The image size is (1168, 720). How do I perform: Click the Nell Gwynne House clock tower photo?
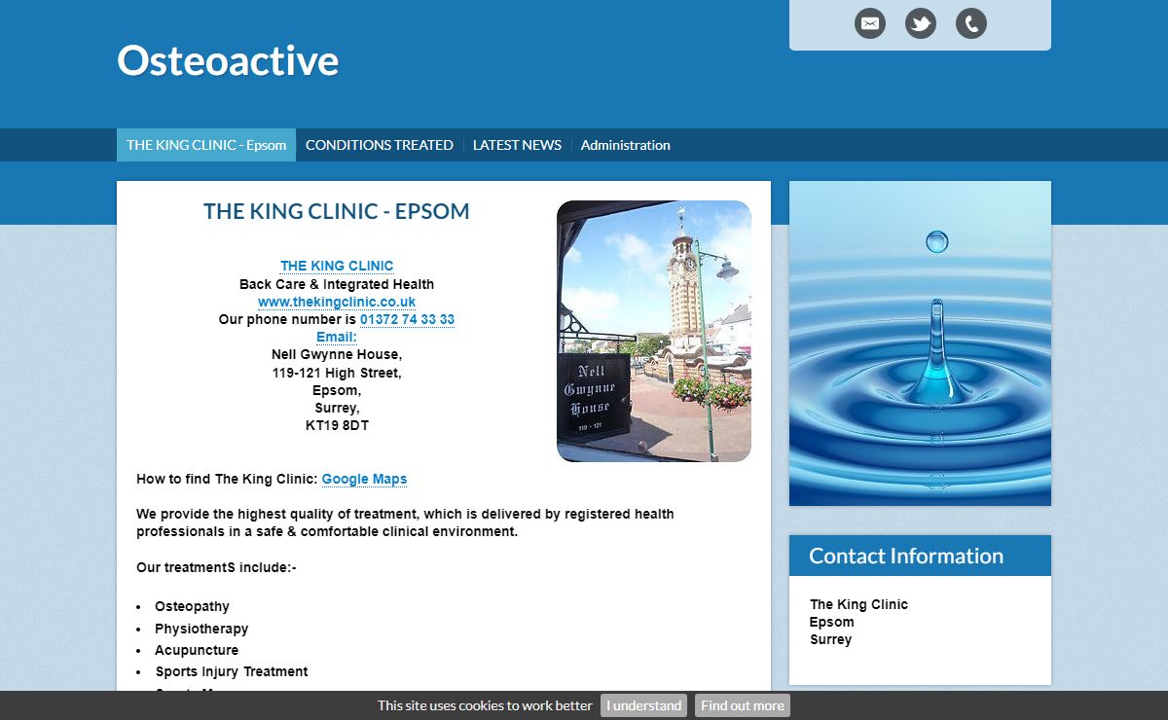pyautogui.click(x=654, y=331)
